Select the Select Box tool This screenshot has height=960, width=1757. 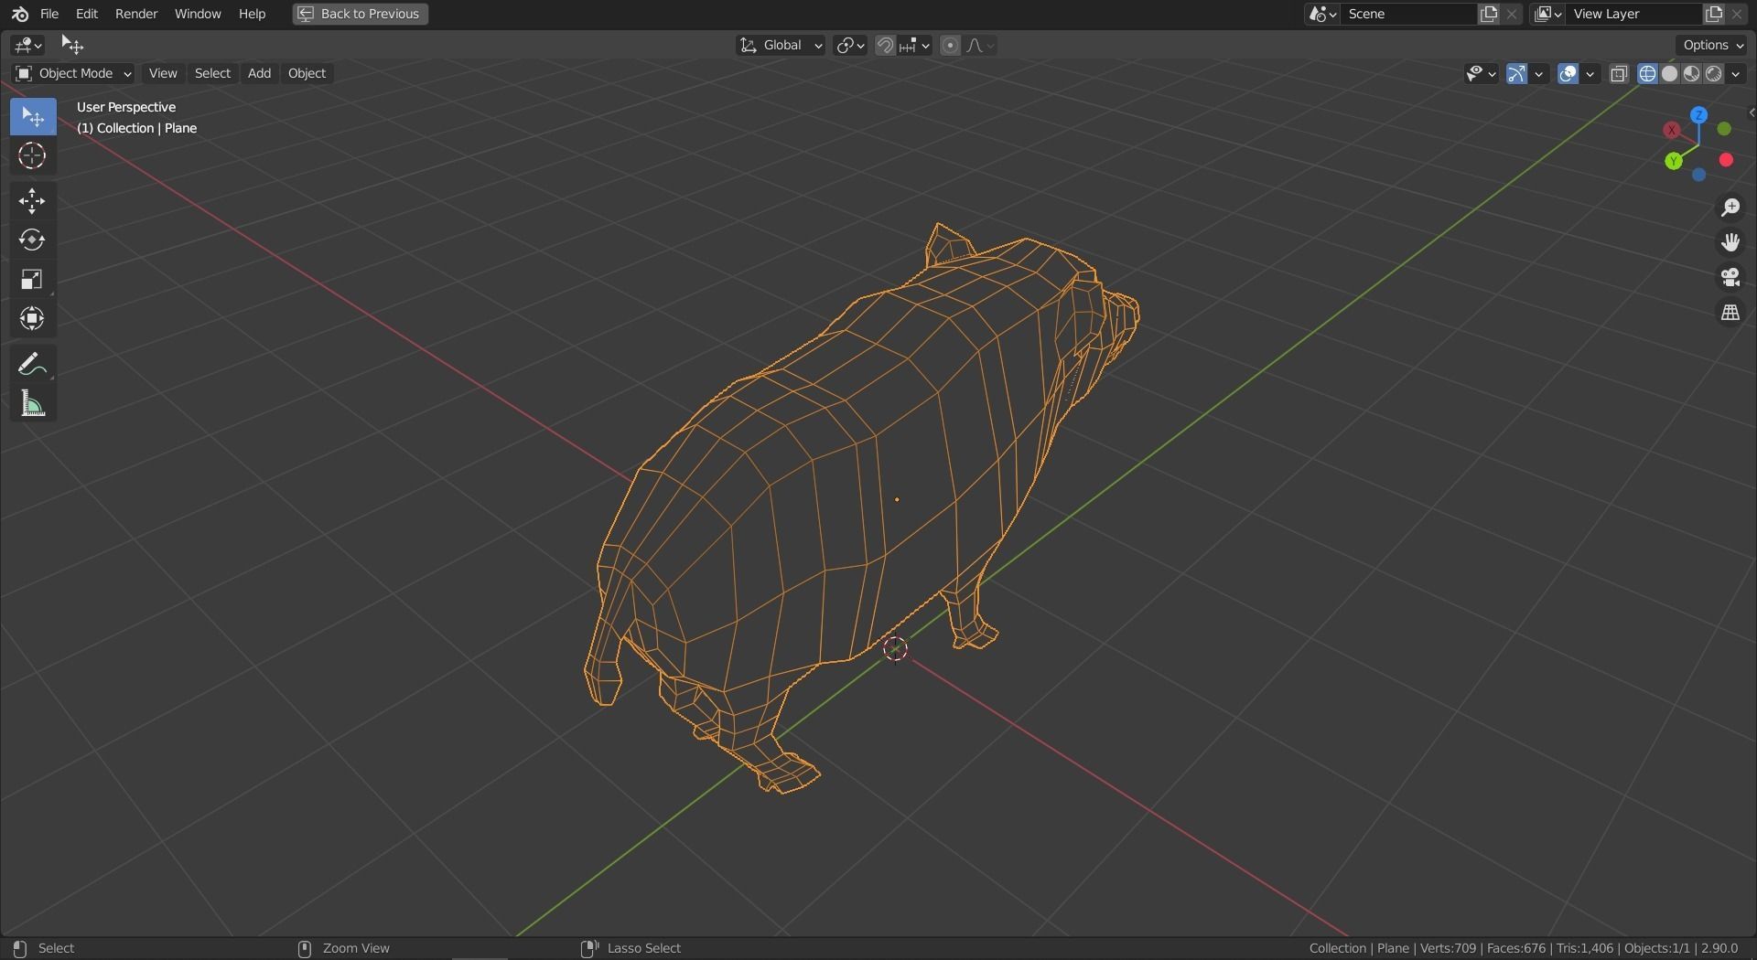click(x=33, y=117)
